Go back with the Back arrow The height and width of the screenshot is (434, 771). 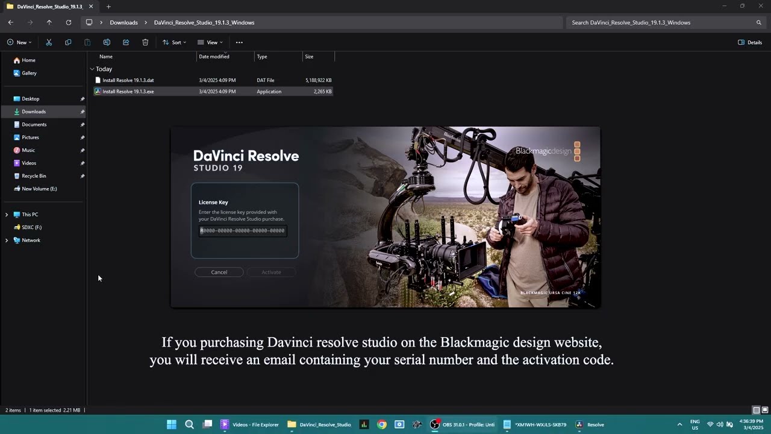coord(11,22)
